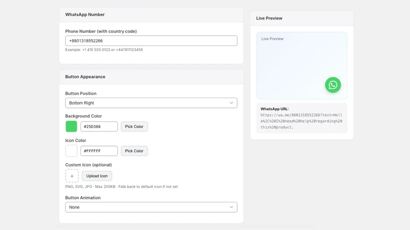
Task: Focus the phone number input field
Action: [151, 41]
